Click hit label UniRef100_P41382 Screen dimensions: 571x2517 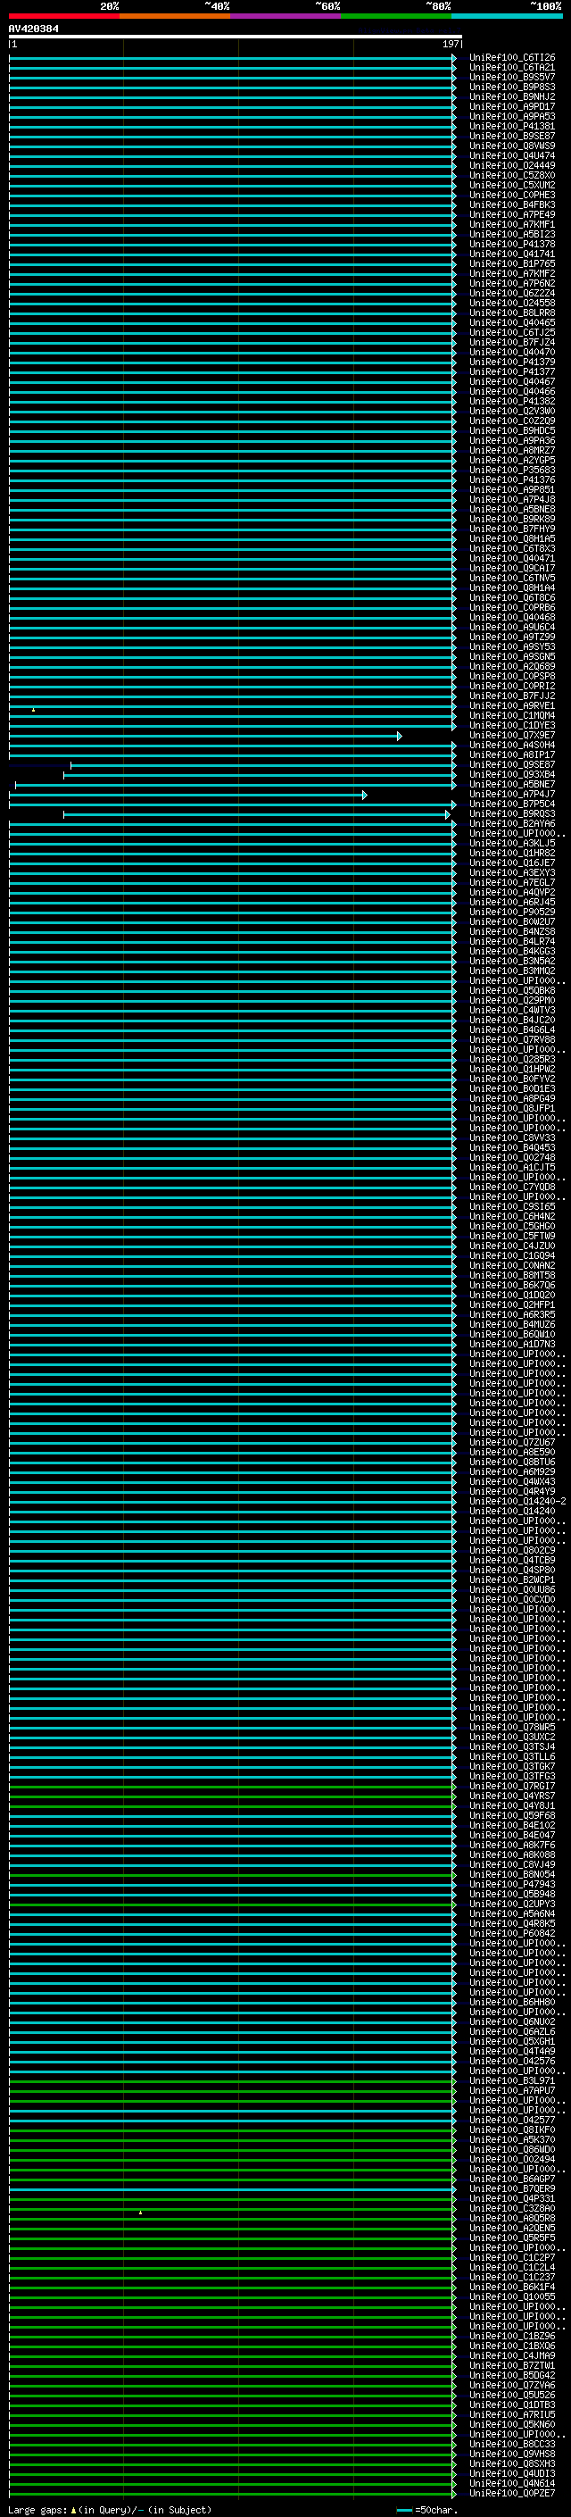(x=511, y=402)
